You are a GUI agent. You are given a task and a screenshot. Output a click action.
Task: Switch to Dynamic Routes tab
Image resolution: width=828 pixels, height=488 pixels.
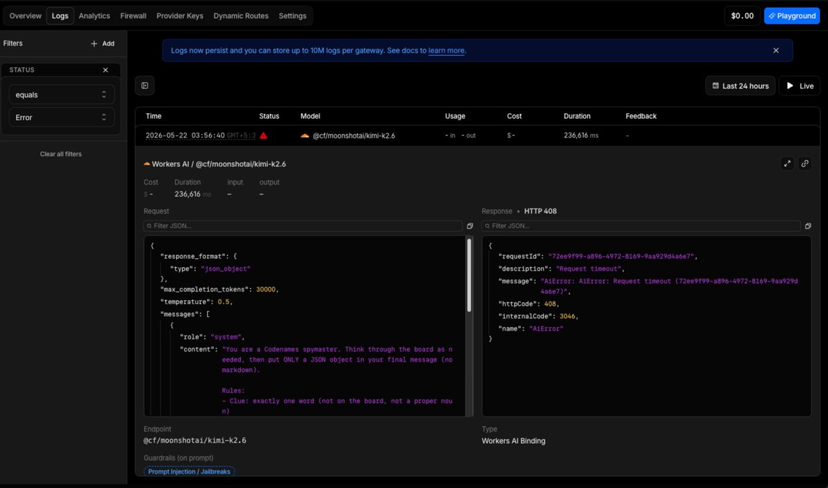241,16
